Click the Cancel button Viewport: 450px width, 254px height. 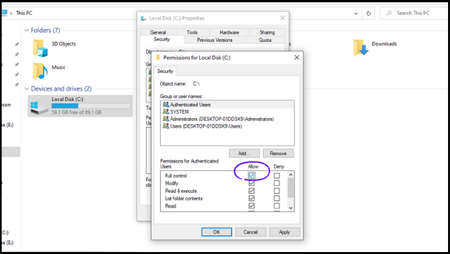[251, 232]
